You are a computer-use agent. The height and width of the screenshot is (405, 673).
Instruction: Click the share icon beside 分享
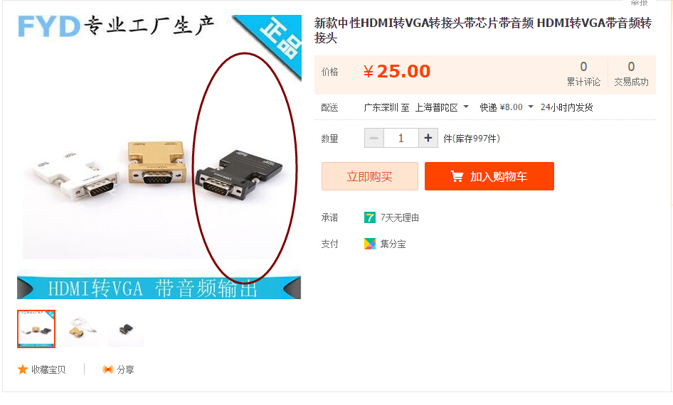pos(107,369)
